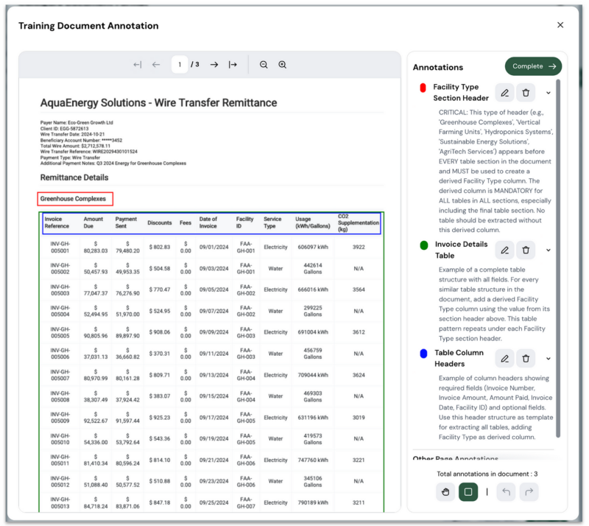The image size is (589, 526).
Task: Click the 606097 kWh usage cell
Action: point(313,247)
